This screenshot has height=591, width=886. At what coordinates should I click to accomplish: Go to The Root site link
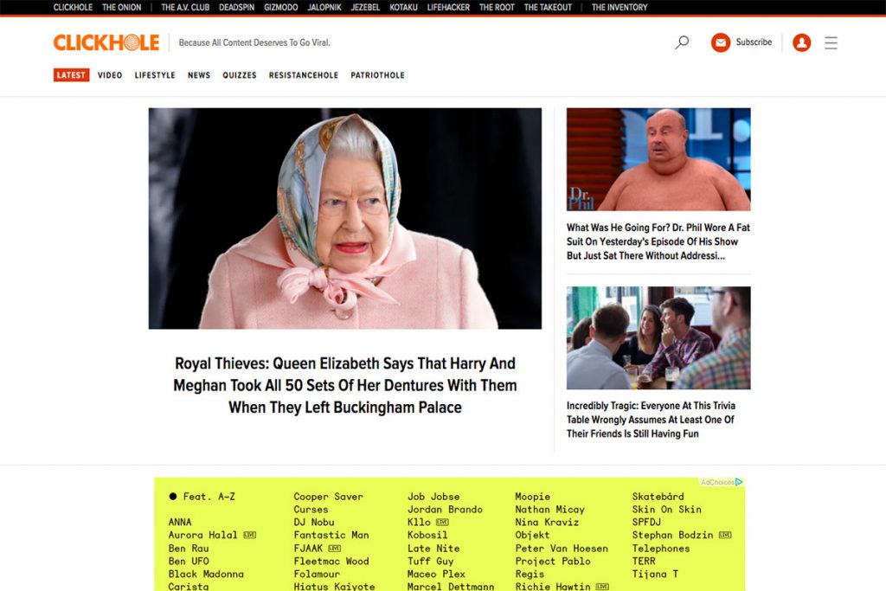(x=497, y=7)
